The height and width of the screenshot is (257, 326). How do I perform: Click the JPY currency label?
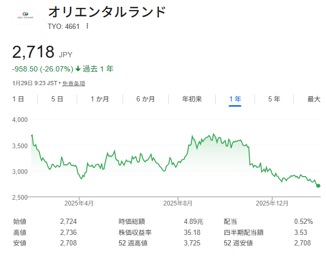[66, 55]
